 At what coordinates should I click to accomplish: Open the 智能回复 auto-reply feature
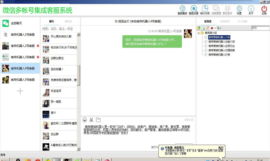(193, 10)
